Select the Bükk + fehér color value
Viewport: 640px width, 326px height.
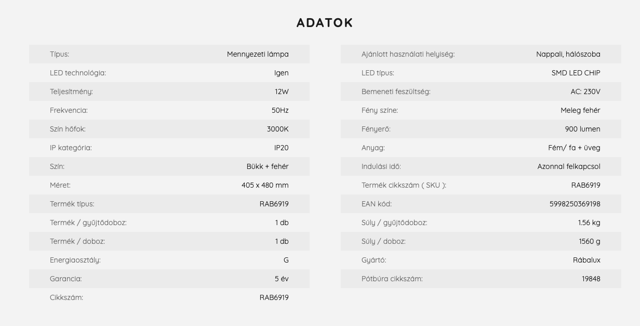coord(268,166)
